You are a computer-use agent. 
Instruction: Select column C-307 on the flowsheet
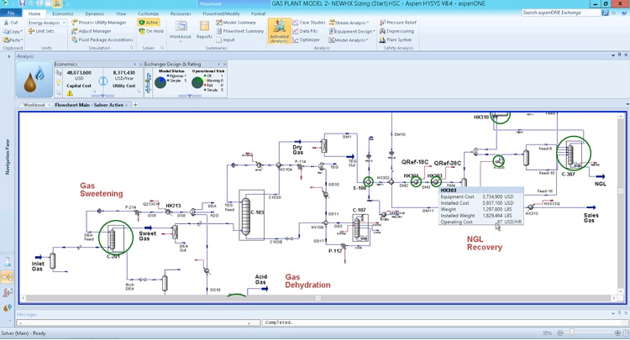(x=574, y=154)
